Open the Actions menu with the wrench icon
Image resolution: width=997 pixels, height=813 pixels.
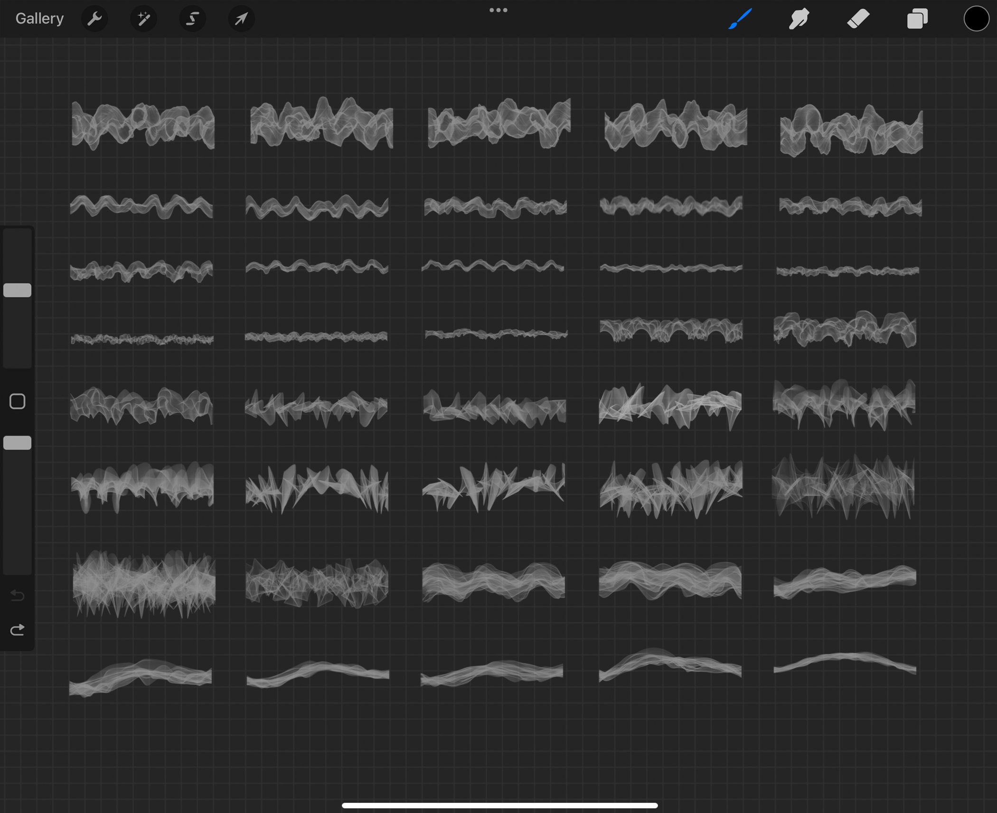[95, 19]
